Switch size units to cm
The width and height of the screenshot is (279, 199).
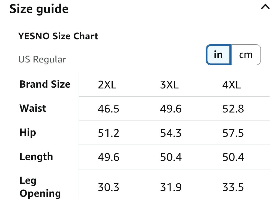point(246,55)
